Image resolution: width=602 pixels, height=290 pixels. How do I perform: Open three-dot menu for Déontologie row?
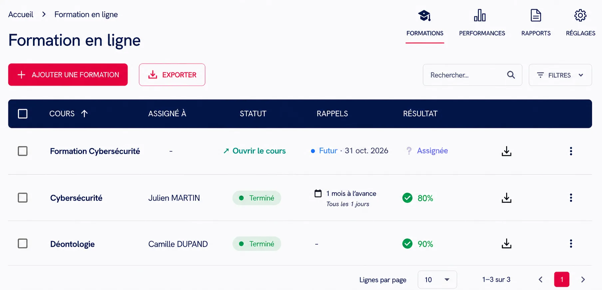point(571,244)
